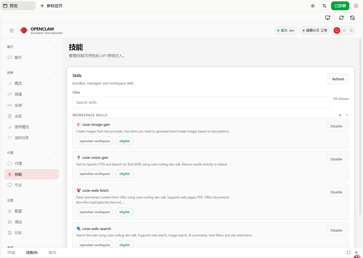Viewport: 363px width, 258px height.
Task: Switch to the 输出 output tab
Action: (52, 252)
